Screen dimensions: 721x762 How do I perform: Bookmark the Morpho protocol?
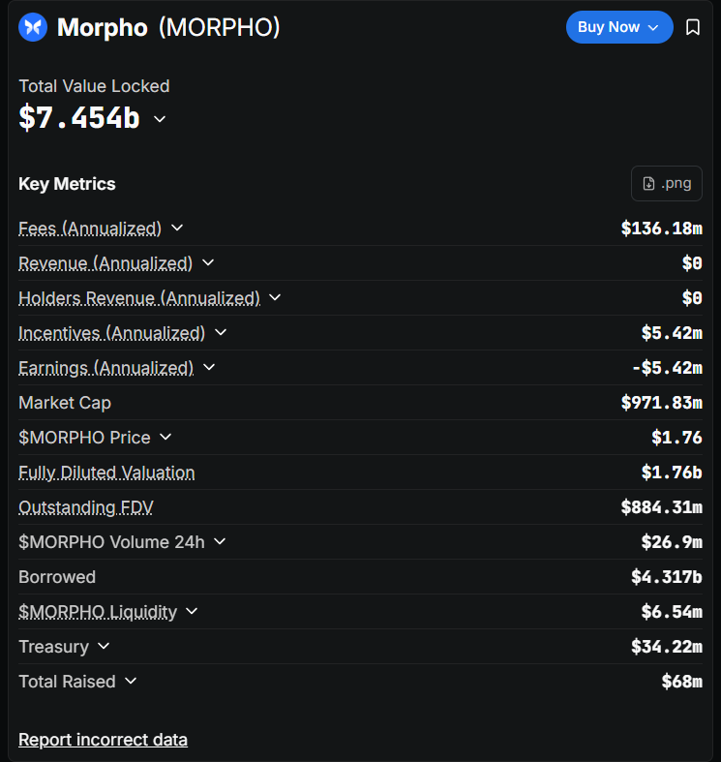tap(693, 27)
